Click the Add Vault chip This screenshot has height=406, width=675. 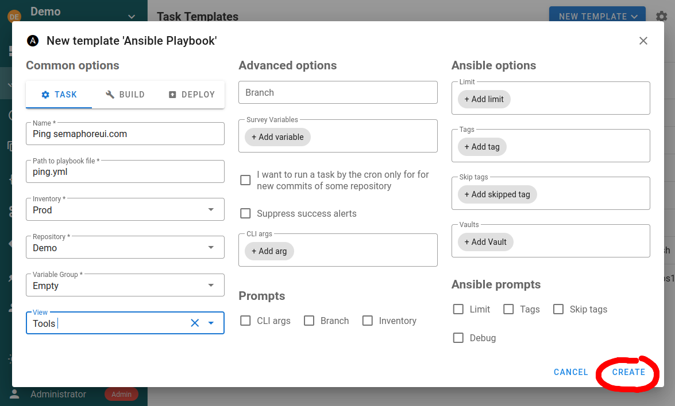[x=485, y=242]
